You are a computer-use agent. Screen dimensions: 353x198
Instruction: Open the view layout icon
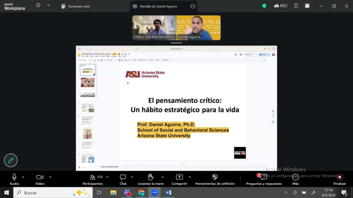tap(307, 6)
